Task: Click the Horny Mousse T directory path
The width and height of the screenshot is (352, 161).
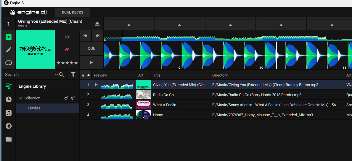Action: (263, 115)
